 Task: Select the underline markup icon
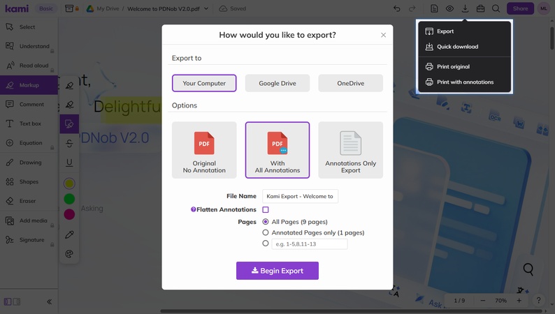(x=69, y=163)
